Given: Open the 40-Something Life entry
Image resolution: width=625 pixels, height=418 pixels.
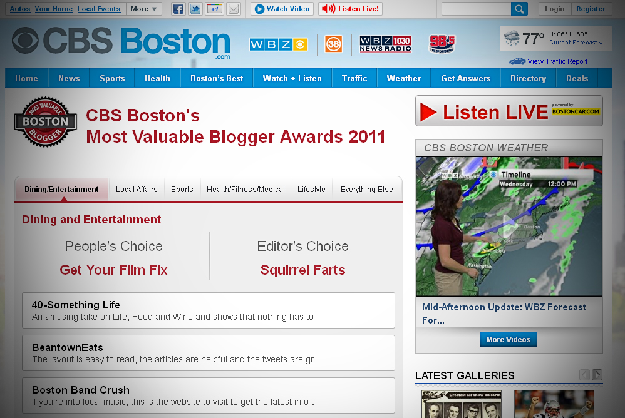Looking at the screenshot, I should (209, 310).
